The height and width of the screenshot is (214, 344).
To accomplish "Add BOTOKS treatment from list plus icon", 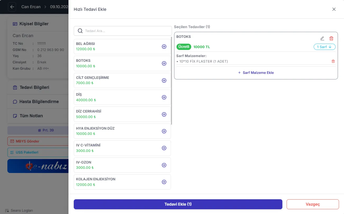I will (164, 63).
